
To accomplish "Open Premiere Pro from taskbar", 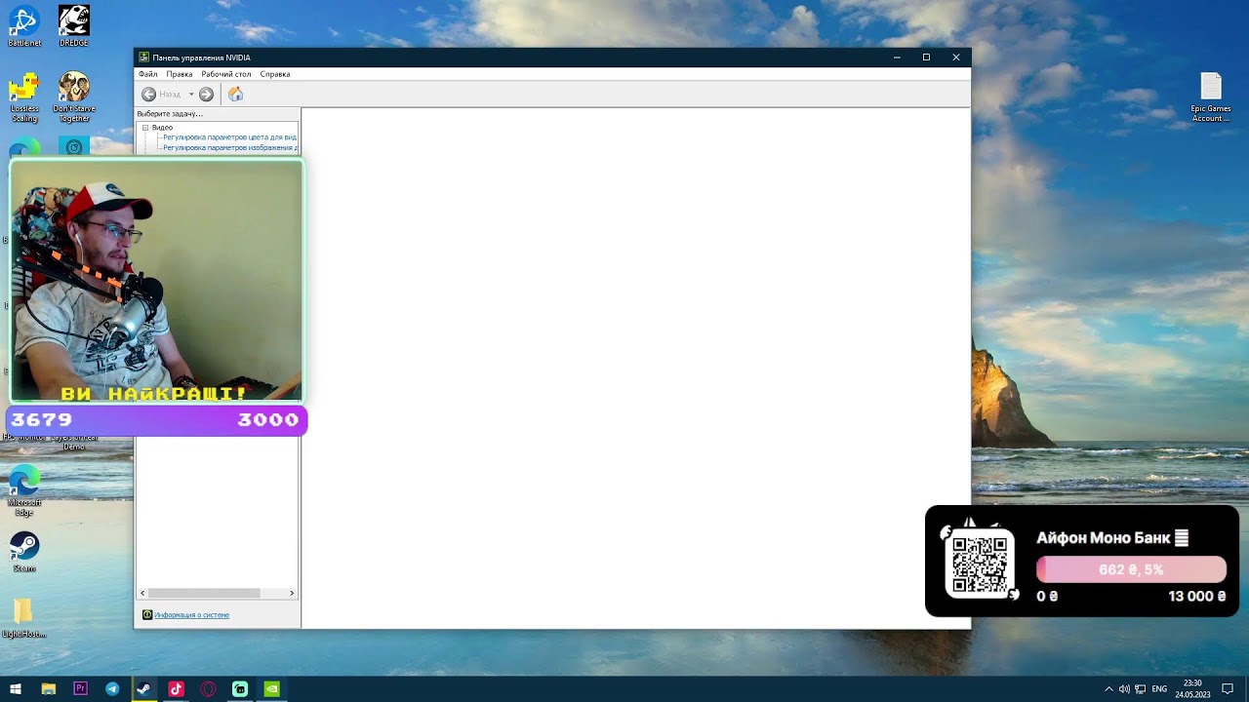I will click(x=80, y=689).
